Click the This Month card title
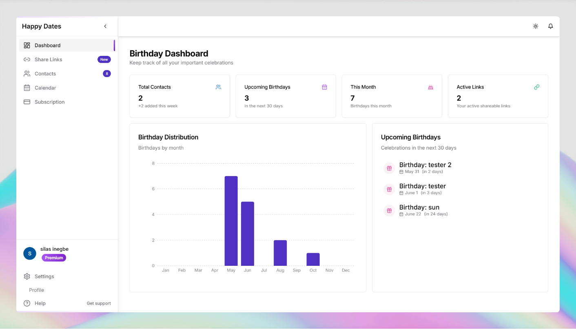576x329 pixels. click(363, 87)
